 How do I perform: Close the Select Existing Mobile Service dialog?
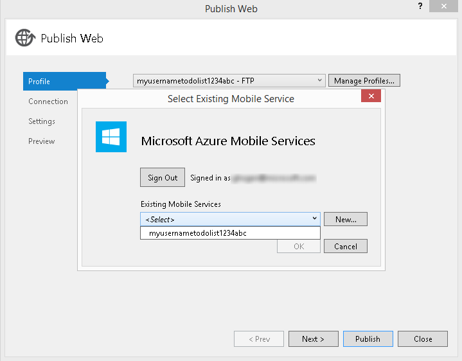[371, 96]
